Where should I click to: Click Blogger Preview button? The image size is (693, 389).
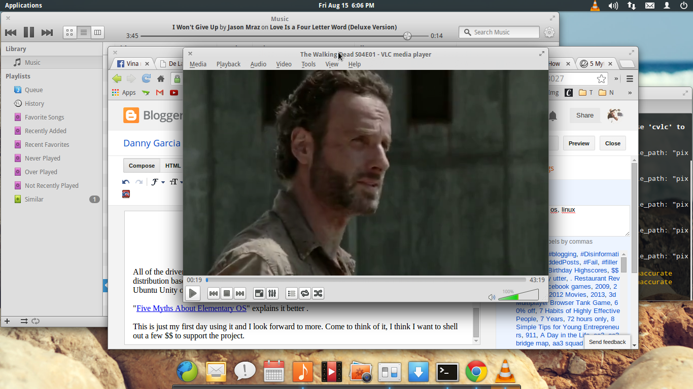579,143
